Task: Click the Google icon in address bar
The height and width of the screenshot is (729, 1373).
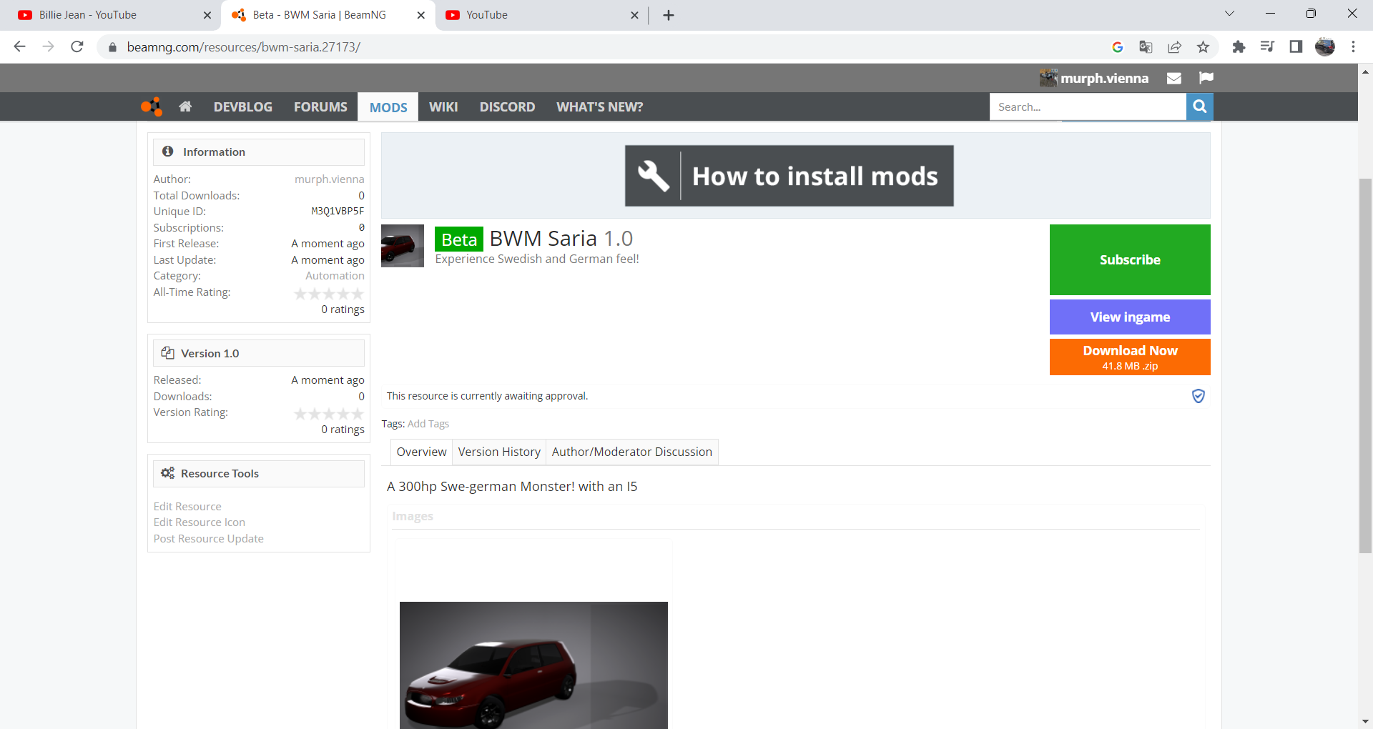Action: coord(1118,47)
